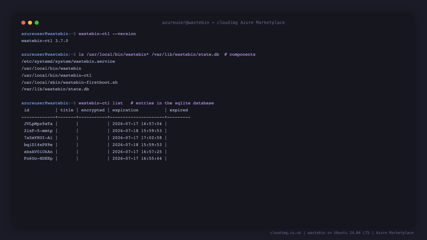Click footer text 'wastebin on Ubuntu 24.04 LTS'

tap(338, 233)
